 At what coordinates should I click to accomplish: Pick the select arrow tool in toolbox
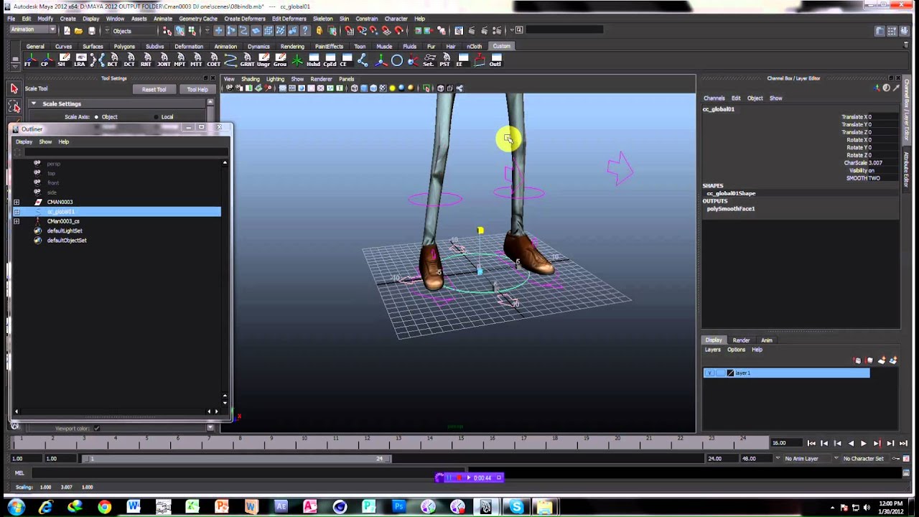click(x=14, y=88)
